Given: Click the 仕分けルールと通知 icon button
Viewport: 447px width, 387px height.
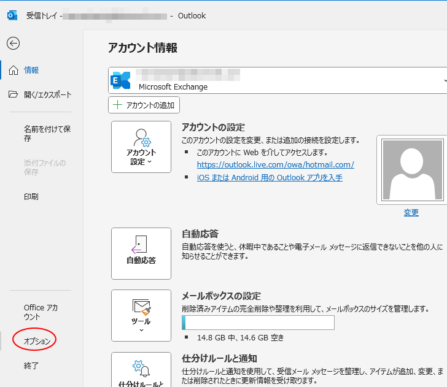Looking at the screenshot, I should coord(141,371).
